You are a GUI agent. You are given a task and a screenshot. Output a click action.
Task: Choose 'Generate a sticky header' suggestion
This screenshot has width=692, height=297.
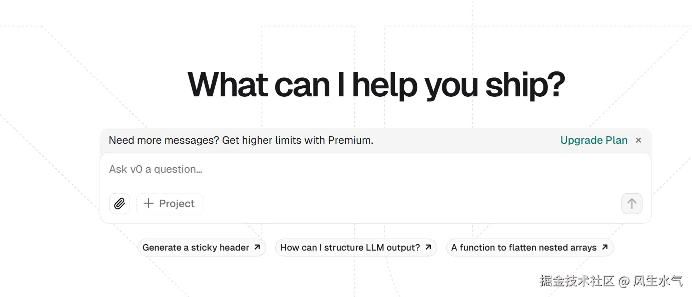click(x=196, y=248)
